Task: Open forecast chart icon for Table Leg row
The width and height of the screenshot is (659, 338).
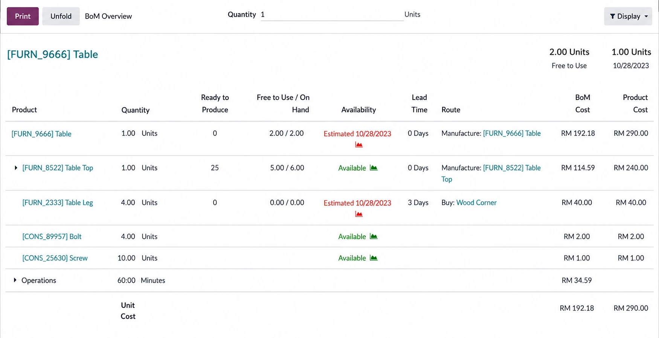Action: [x=359, y=214]
